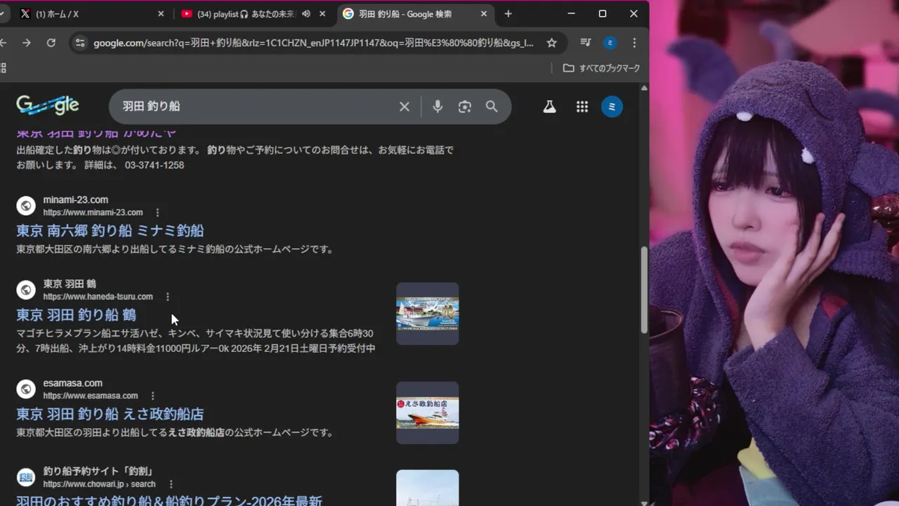Open Chrome profile avatar in toolbar

tap(610, 43)
